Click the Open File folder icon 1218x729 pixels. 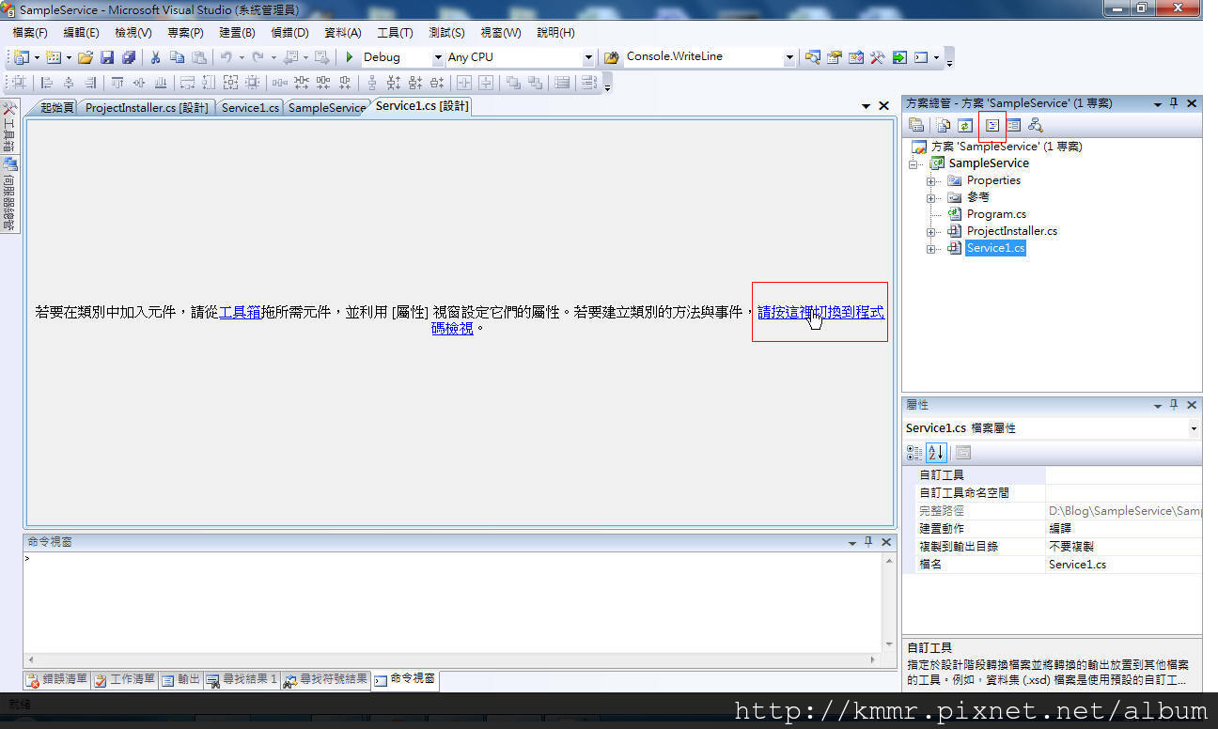pyautogui.click(x=86, y=57)
